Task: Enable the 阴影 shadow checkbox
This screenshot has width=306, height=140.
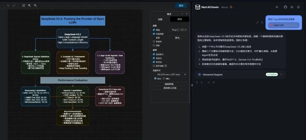Action: click(x=154, y=45)
